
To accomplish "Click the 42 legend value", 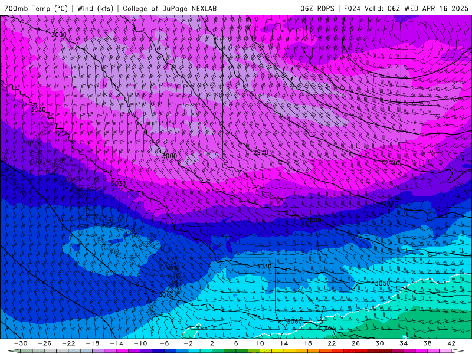I will pos(451,343).
